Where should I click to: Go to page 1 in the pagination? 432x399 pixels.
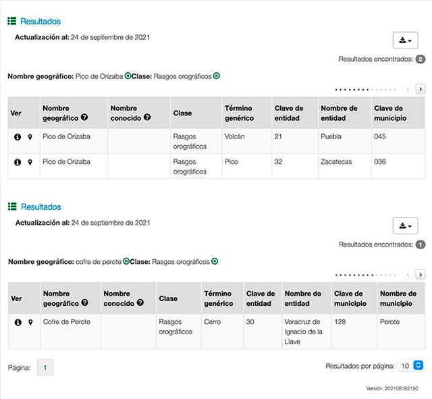(x=45, y=368)
